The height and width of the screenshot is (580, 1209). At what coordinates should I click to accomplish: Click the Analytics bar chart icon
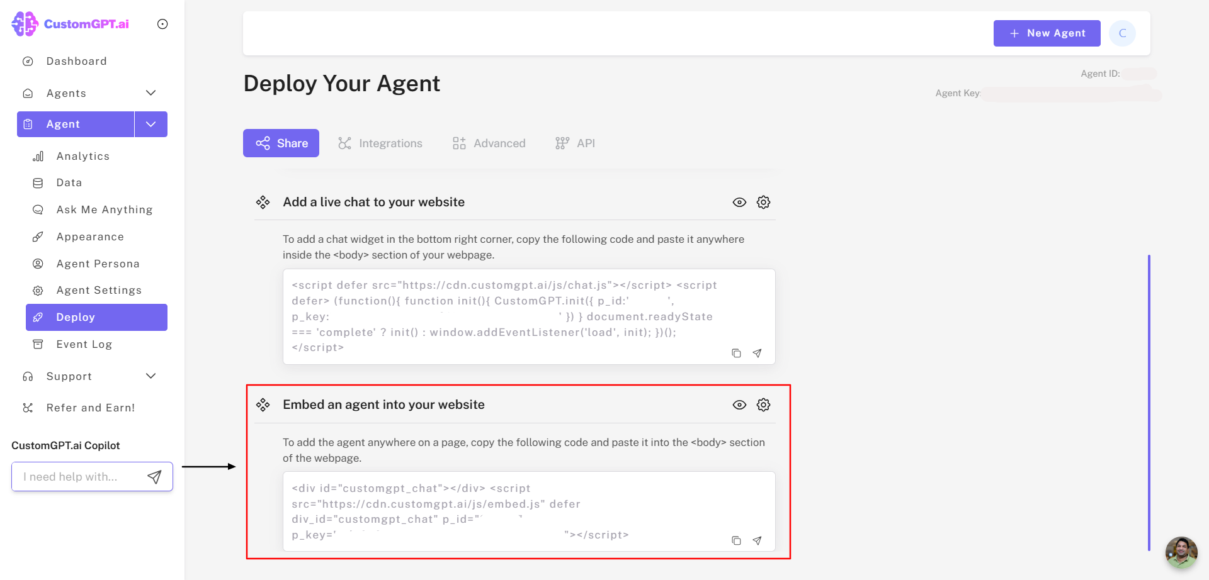tap(38, 156)
